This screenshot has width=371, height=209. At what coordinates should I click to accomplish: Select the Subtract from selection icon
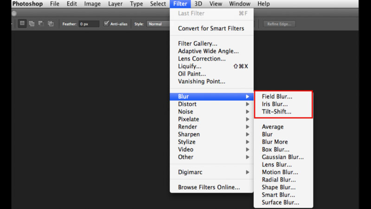41,24
